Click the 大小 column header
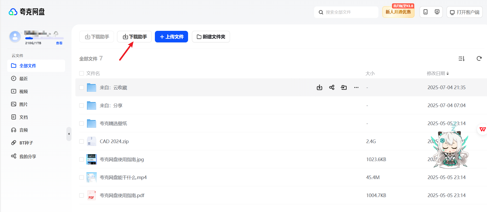 coord(370,73)
